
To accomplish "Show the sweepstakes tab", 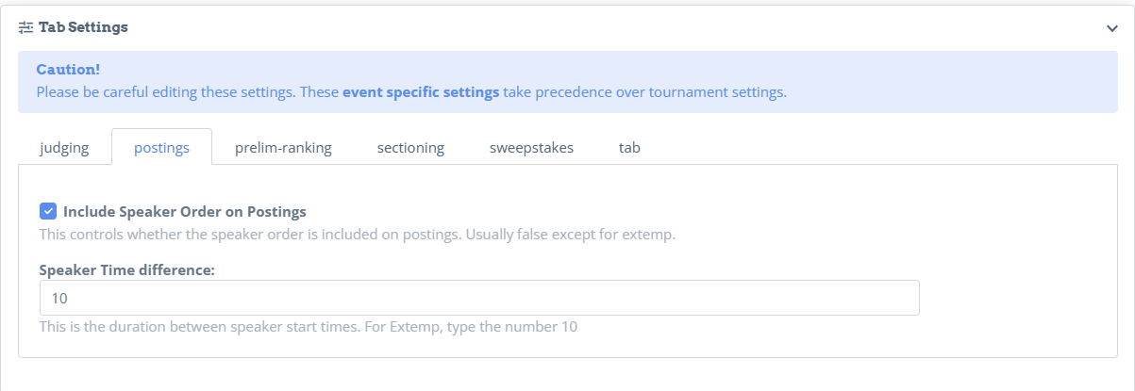I will point(531,148).
